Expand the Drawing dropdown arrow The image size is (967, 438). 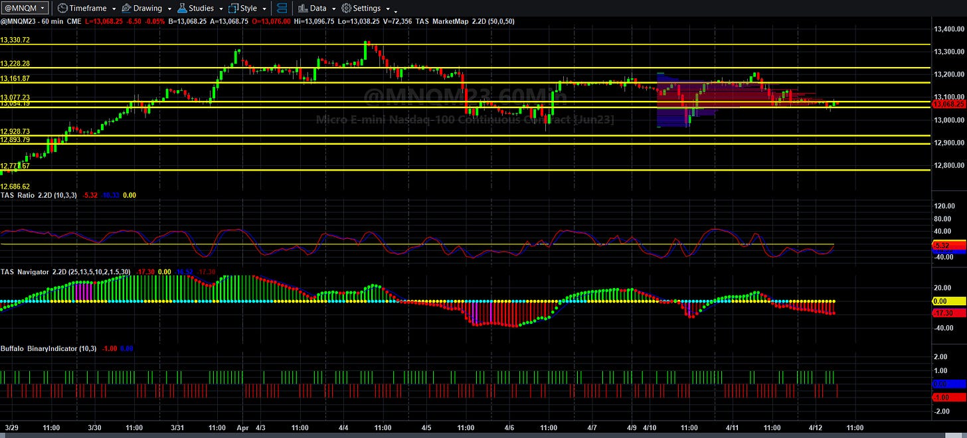(x=169, y=9)
